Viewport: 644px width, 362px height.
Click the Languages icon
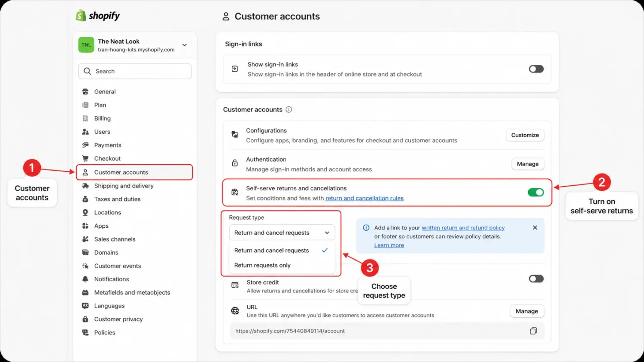[x=85, y=306]
